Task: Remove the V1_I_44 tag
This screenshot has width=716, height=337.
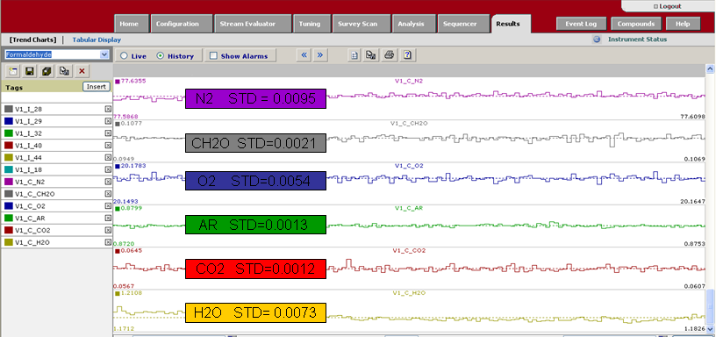Action: pos(108,157)
